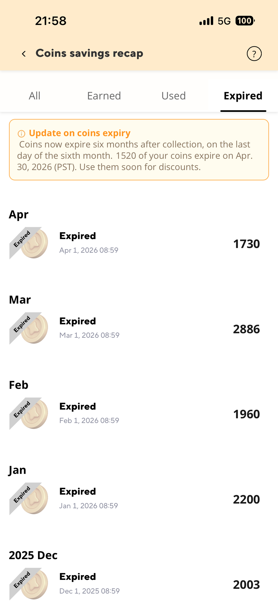Tap the back arrow icon
The image size is (278, 602).
click(24, 54)
